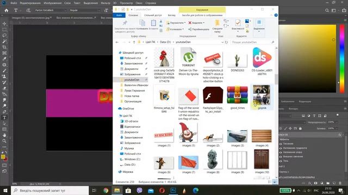This screenshot has height=195, width=348.
Task: Toggle visibility of Внешнее свечение effect
Action: coord(281,157)
